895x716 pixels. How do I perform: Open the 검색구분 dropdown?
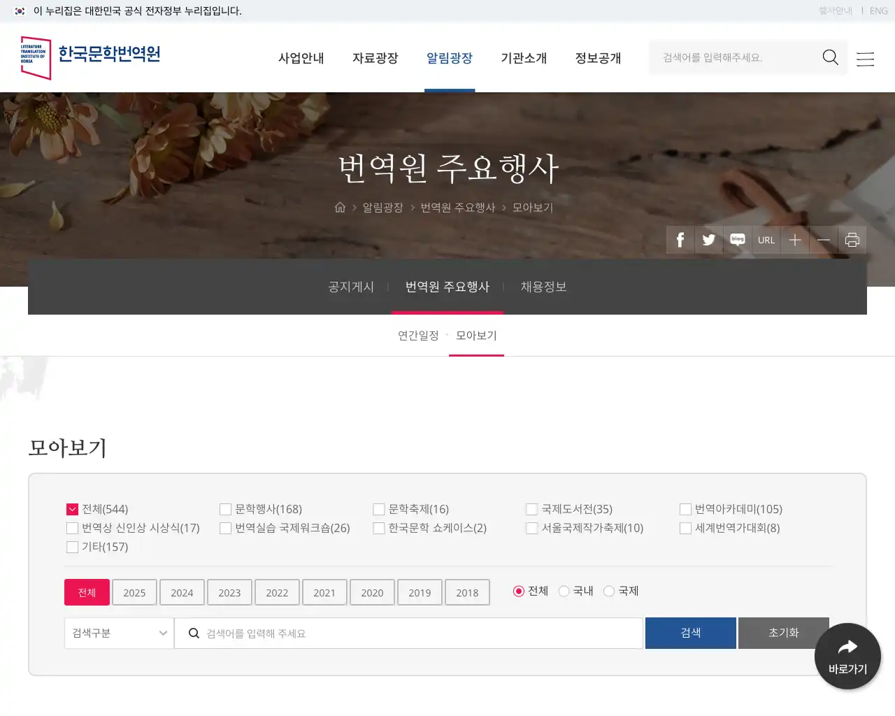pos(118,633)
